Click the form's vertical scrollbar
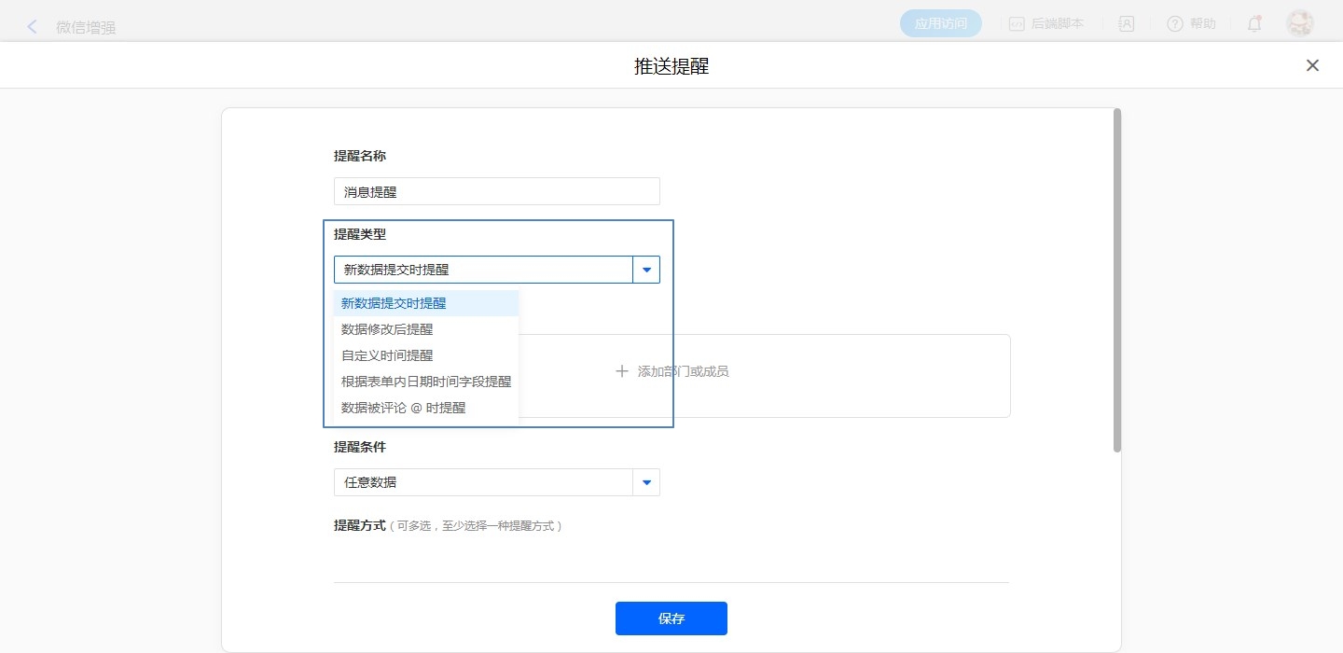This screenshot has width=1343, height=653. [x=1116, y=280]
